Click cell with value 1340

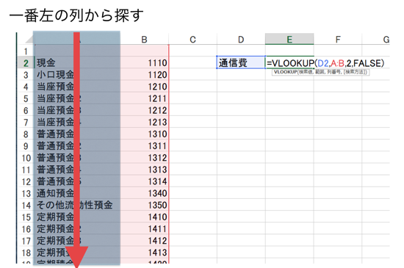(144, 193)
